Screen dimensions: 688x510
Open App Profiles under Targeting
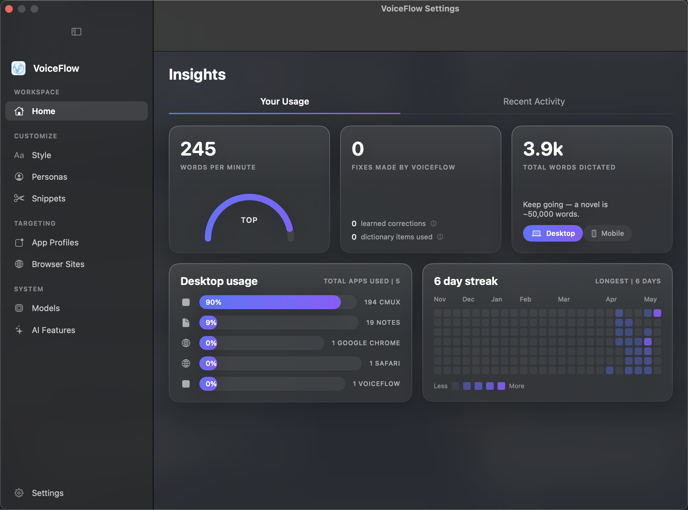76,243
